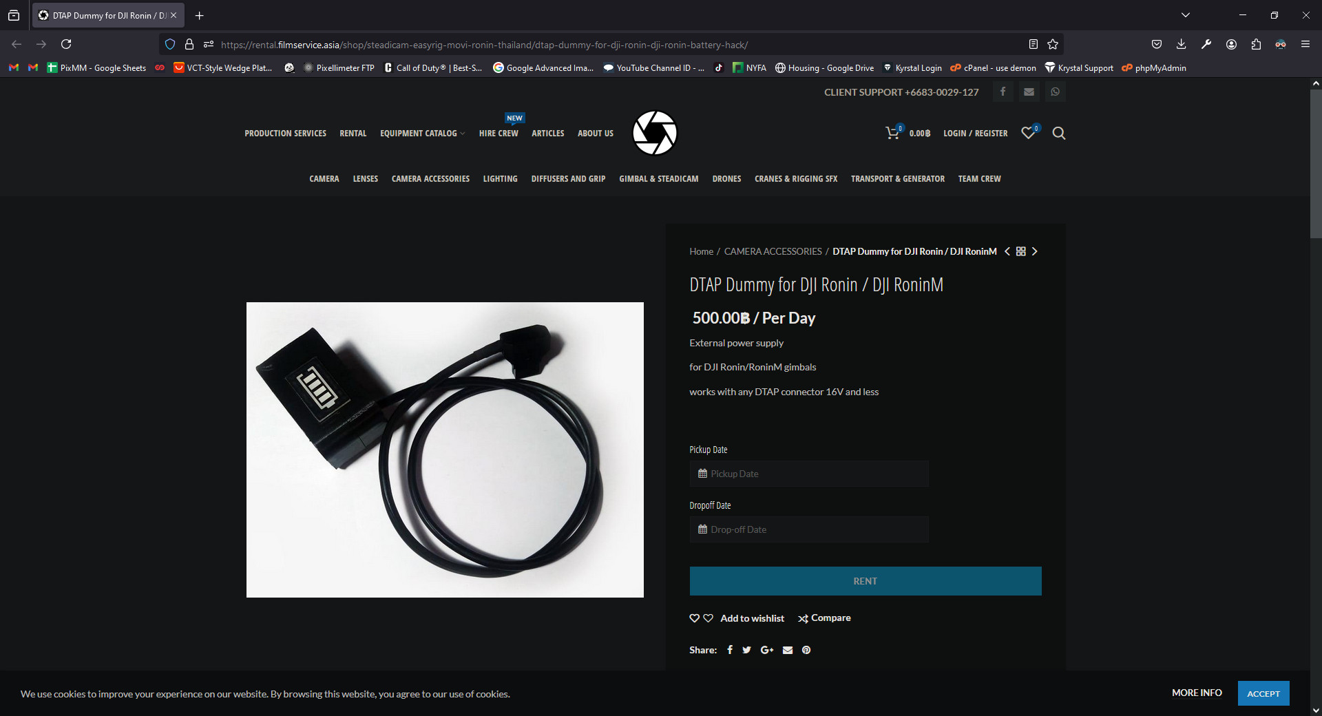Go to next product arrow in the breadcrumb

(1034, 251)
